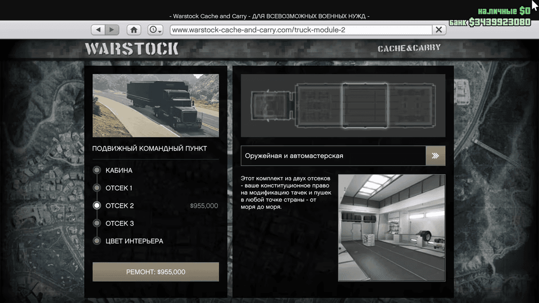539x303 pixels.
Task: Click the bank balance $3439923080
Action: [x=500, y=22]
